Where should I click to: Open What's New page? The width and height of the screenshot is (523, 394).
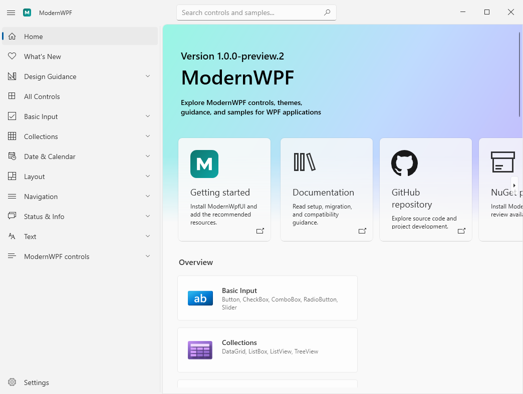pos(80,56)
